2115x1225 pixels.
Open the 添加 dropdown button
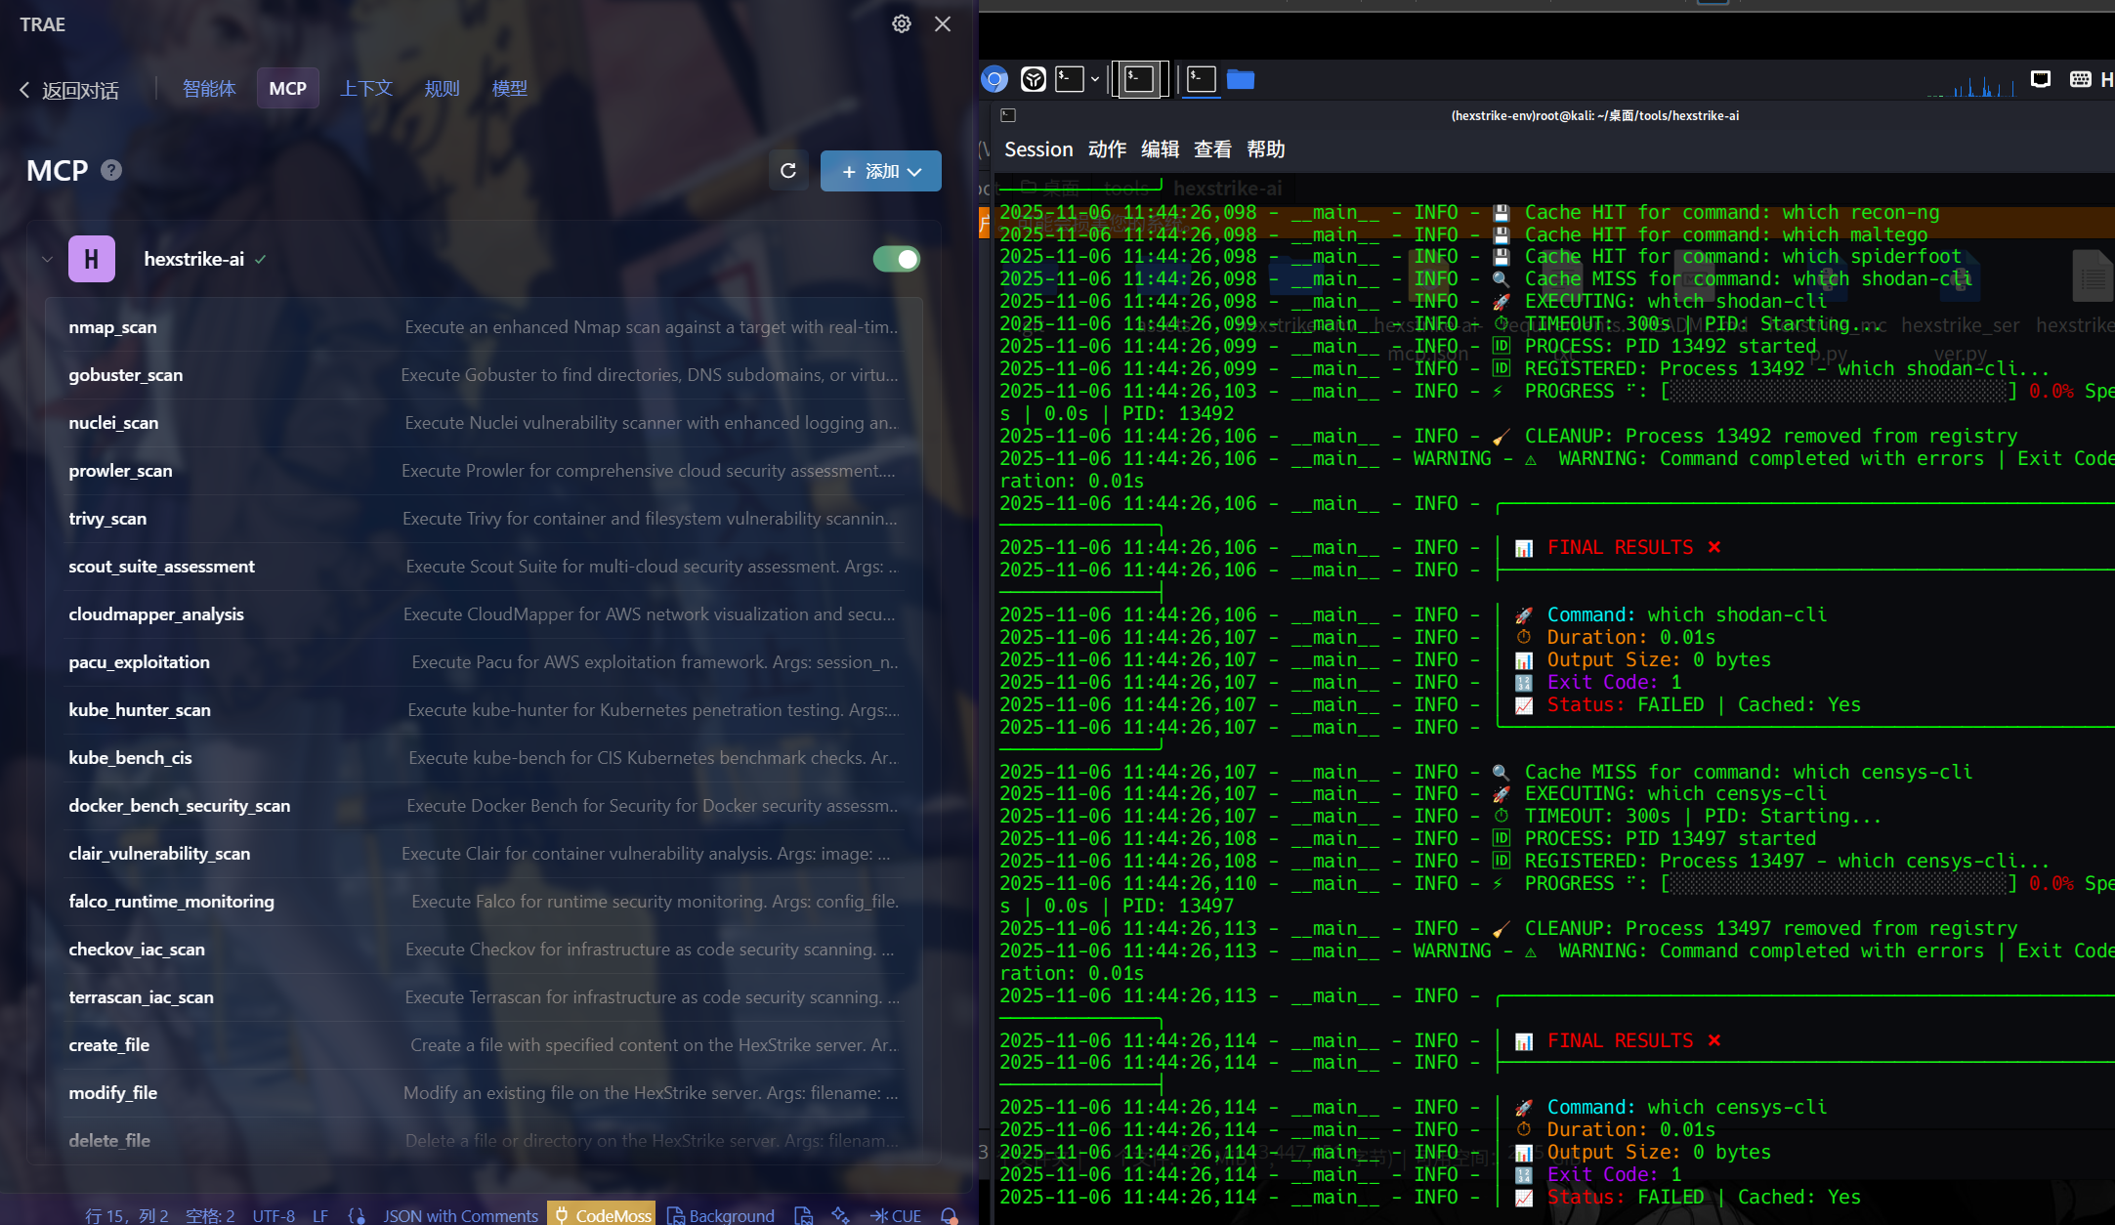880,171
